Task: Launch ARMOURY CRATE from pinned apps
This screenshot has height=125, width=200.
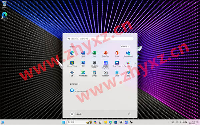Action: [94, 64]
